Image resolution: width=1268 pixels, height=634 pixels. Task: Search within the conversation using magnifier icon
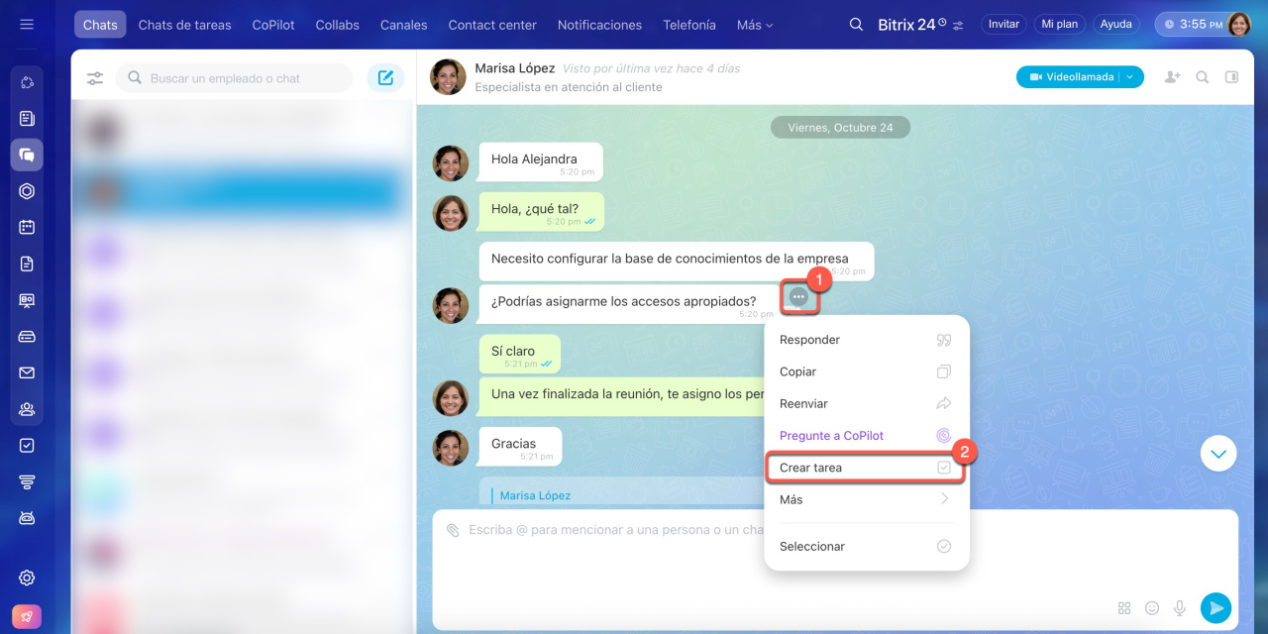[1202, 77]
